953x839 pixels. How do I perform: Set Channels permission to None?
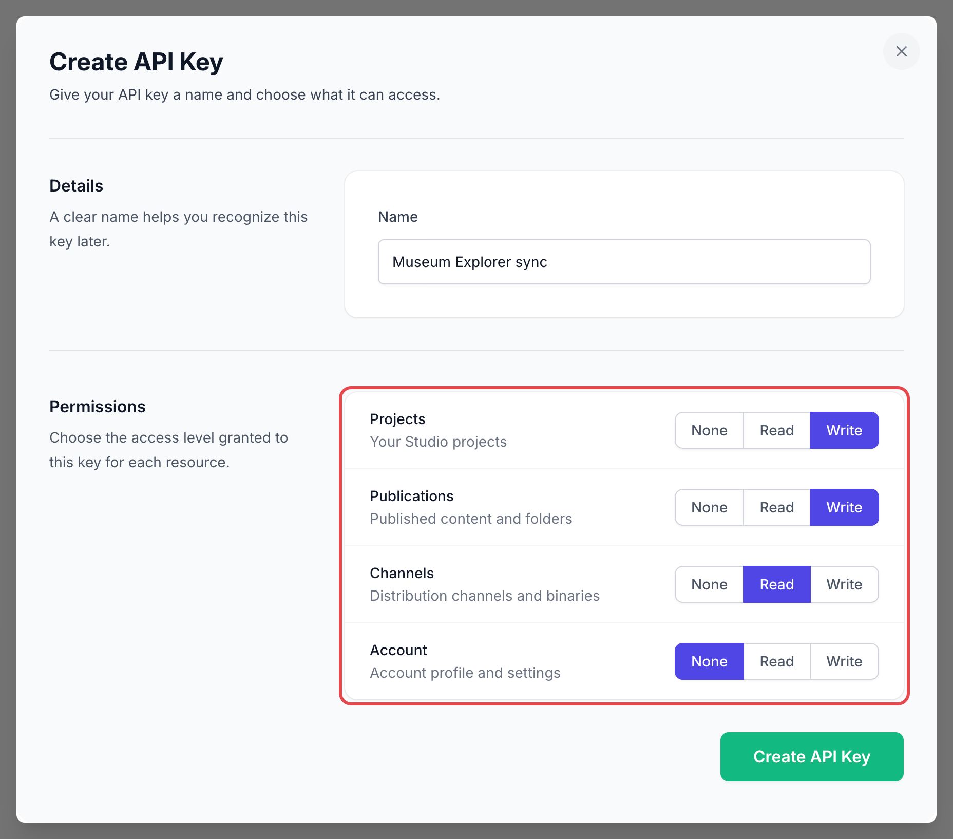coord(709,584)
